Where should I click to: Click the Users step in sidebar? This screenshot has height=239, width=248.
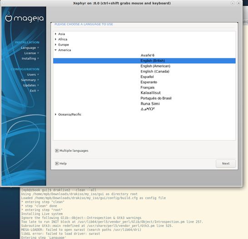coord(31,75)
